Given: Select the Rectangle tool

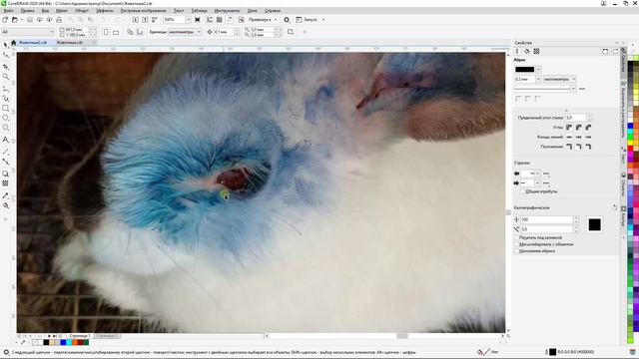Looking at the screenshot, I should pos(5,109).
